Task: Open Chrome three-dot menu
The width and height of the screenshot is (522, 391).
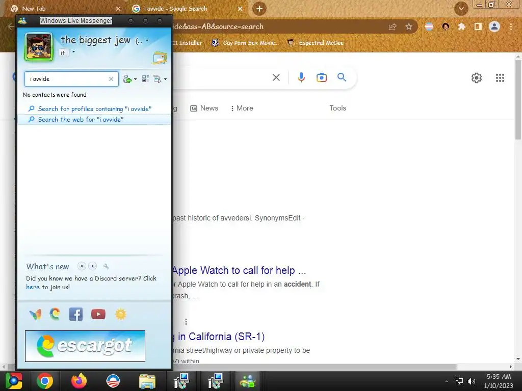Action: click(x=511, y=26)
